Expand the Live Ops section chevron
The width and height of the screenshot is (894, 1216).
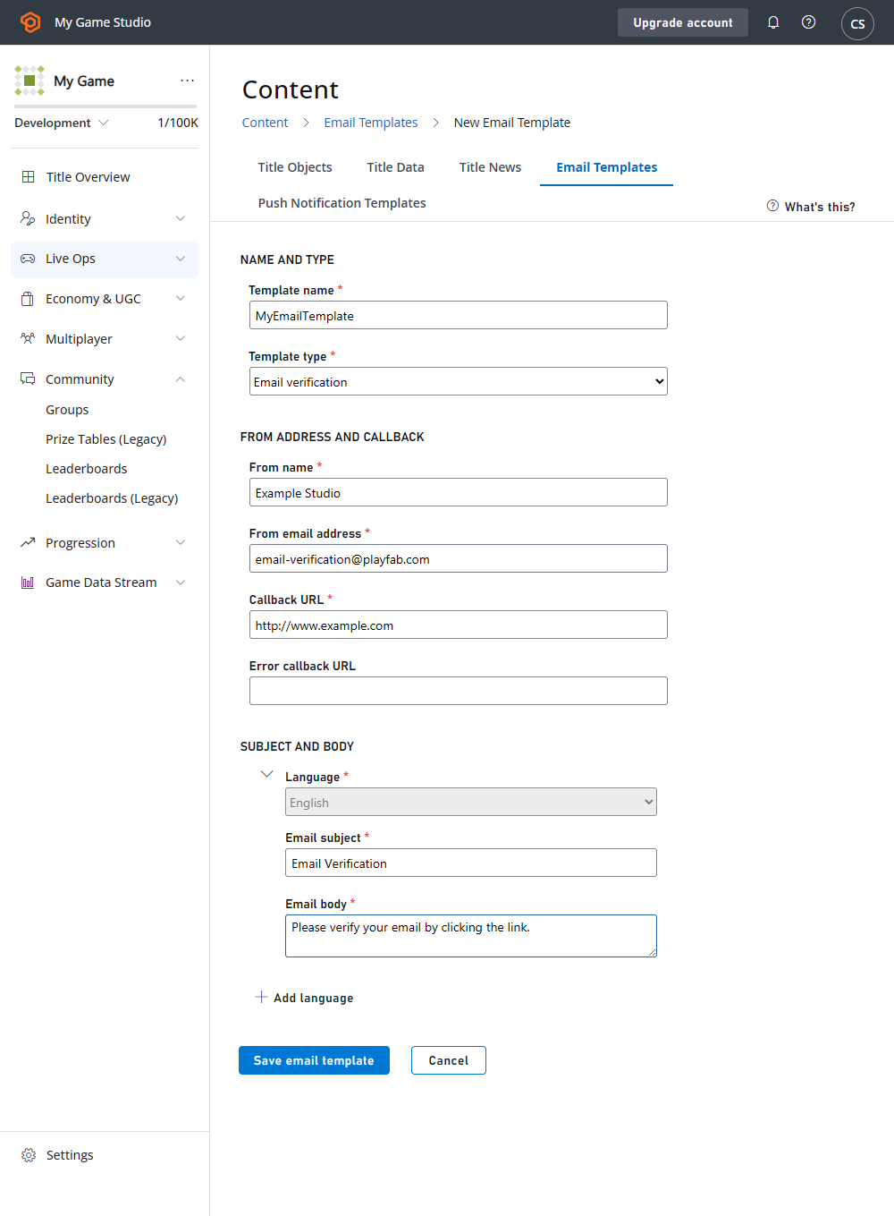point(181,259)
